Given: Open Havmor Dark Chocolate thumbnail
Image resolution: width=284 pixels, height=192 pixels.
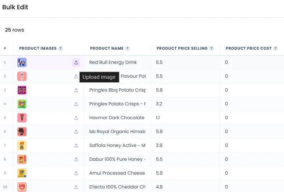Looking at the screenshot, I should tap(22, 118).
